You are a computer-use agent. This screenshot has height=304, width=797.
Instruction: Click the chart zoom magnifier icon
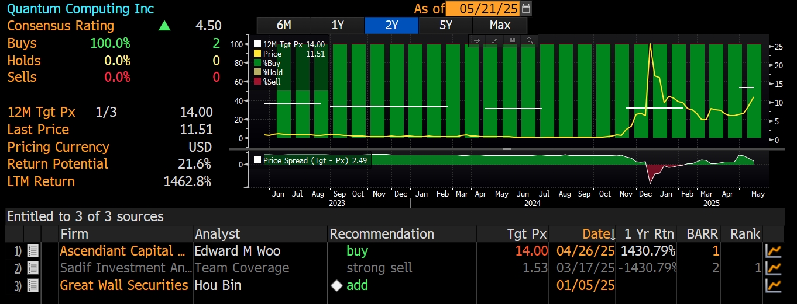pos(530,40)
